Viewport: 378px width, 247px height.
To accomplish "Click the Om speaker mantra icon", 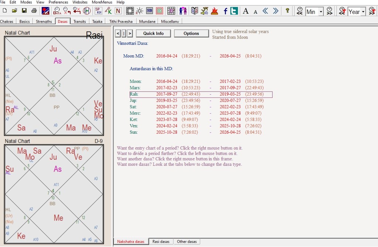I will (205, 11).
